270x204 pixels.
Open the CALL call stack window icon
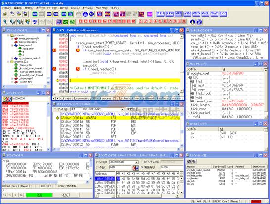point(205,14)
